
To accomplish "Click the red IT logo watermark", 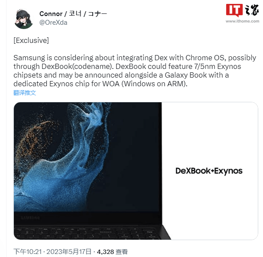I will (234, 10).
